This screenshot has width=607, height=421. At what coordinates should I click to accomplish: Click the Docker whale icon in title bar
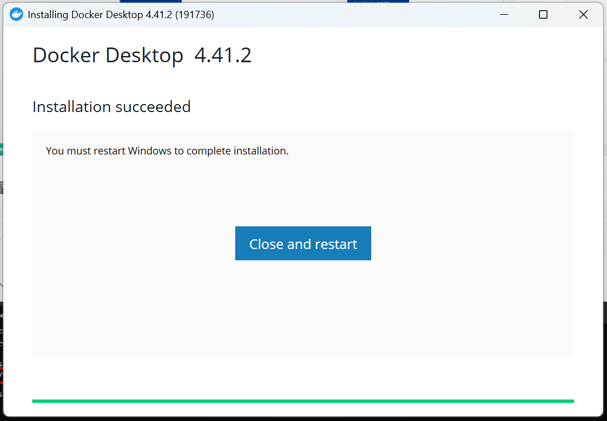pos(16,15)
